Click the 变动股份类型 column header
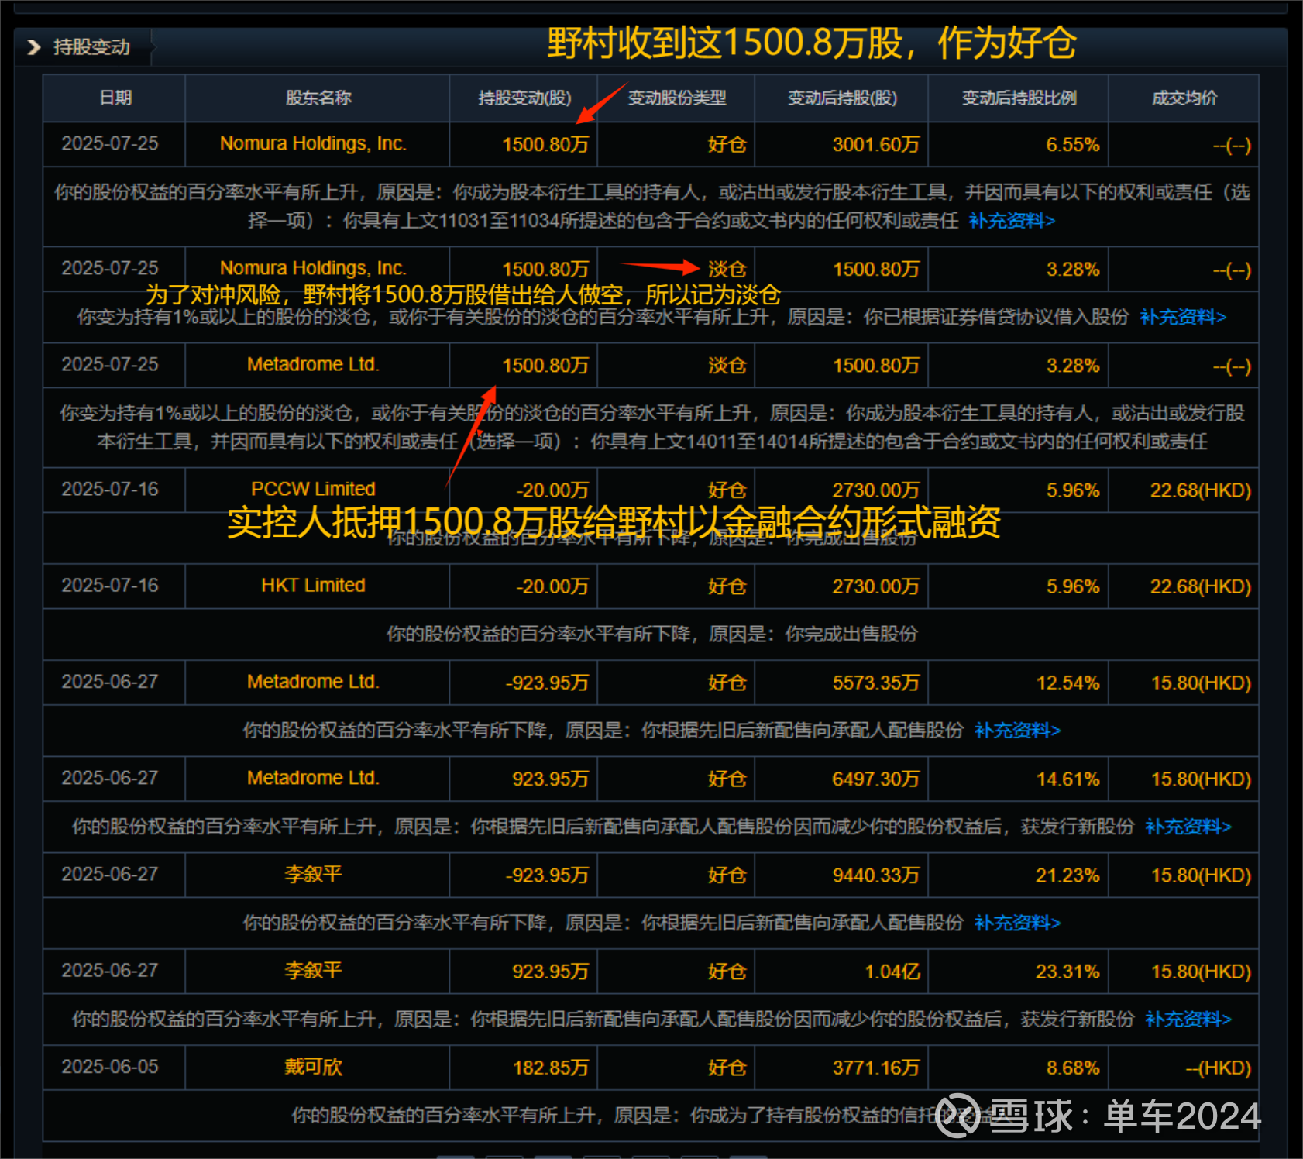The image size is (1303, 1159). (677, 98)
